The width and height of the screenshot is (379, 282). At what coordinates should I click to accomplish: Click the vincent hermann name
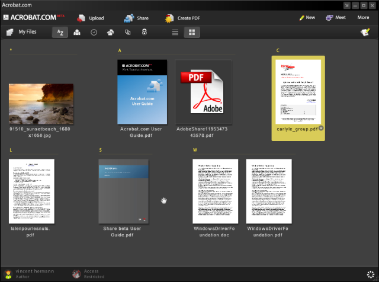coord(35,271)
